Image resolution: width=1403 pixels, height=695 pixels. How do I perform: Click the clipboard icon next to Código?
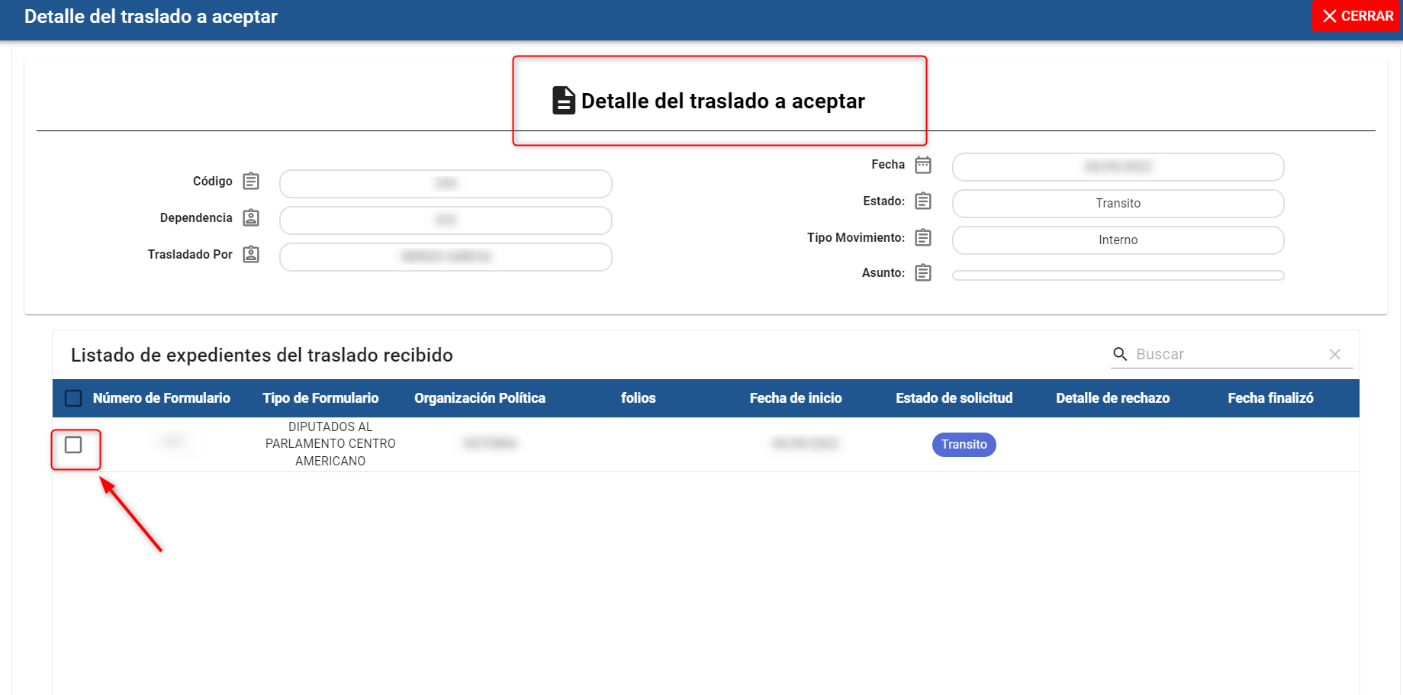point(251,182)
